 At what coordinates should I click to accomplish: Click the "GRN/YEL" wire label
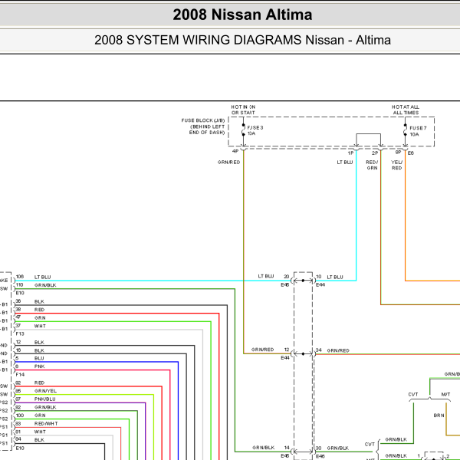(x=45, y=391)
